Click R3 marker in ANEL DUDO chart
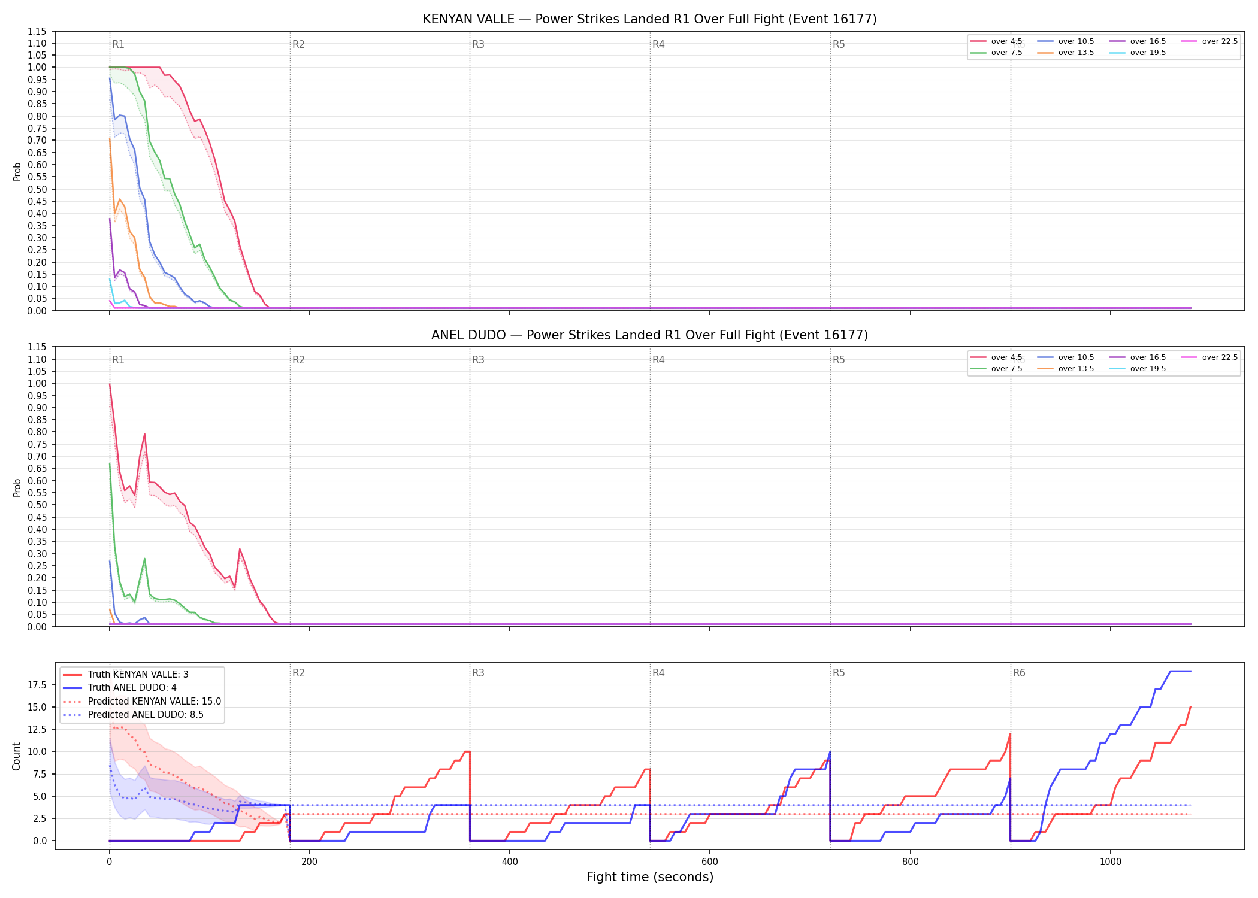The height and width of the screenshot is (898, 1258). pyautogui.click(x=478, y=360)
